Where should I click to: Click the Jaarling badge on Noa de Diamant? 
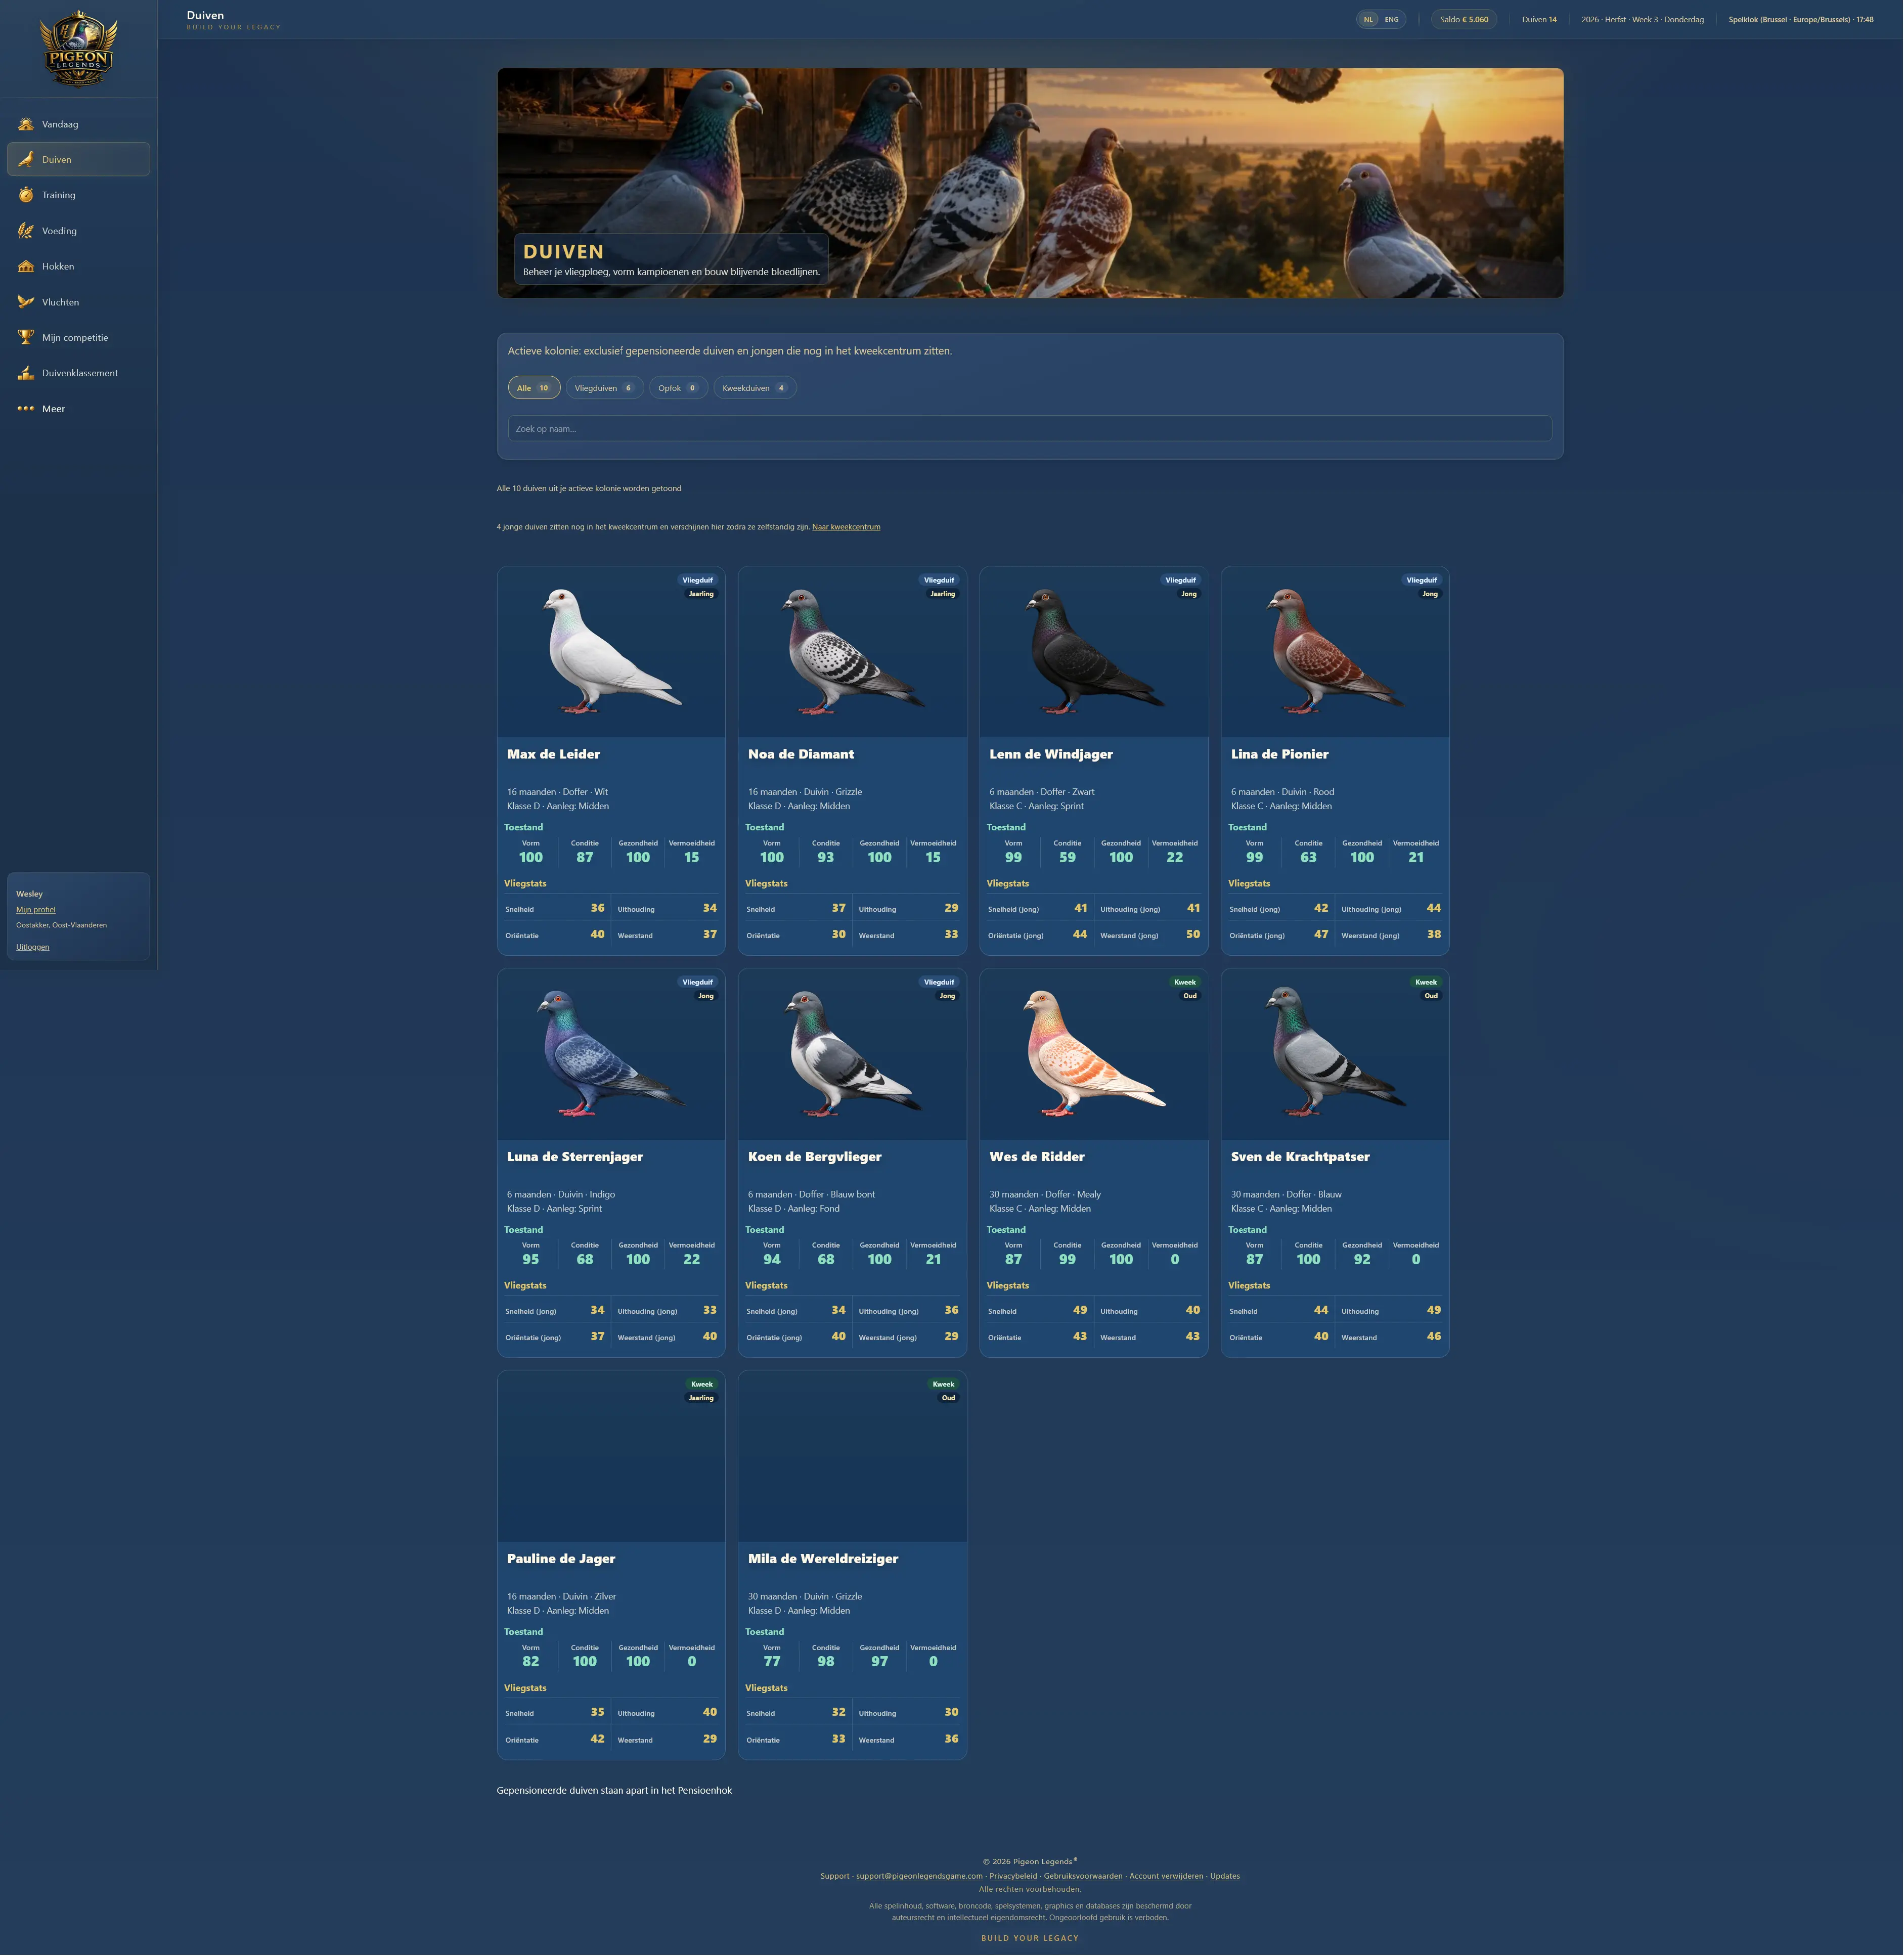(x=942, y=594)
